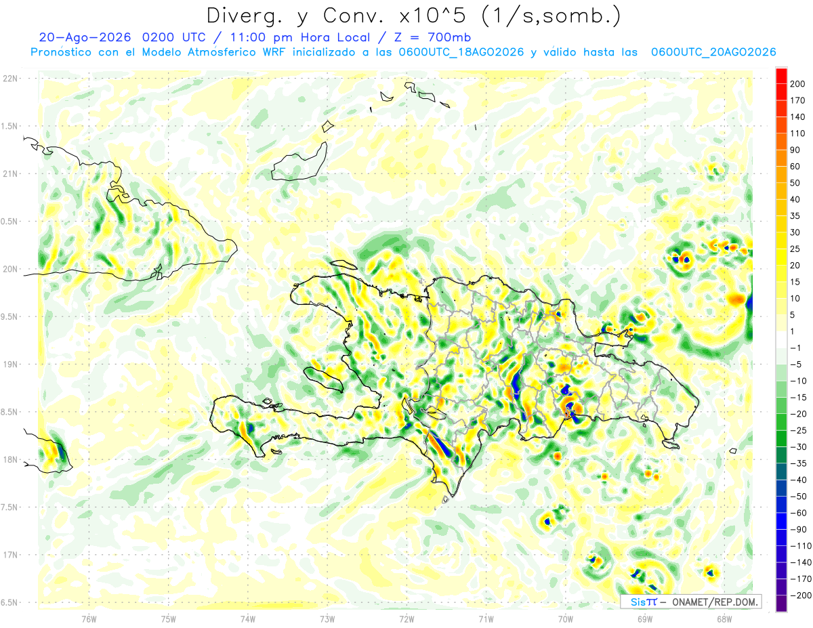Click the 9.5N latitude label
The height and width of the screenshot is (628, 813).
point(10,316)
